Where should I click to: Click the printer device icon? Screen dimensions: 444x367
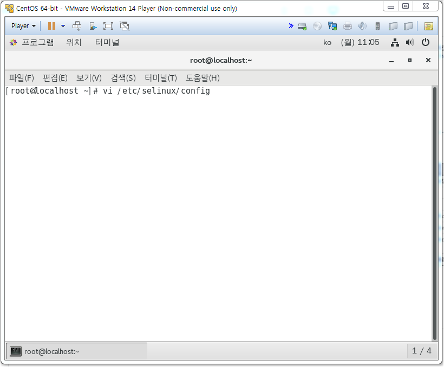pos(348,27)
